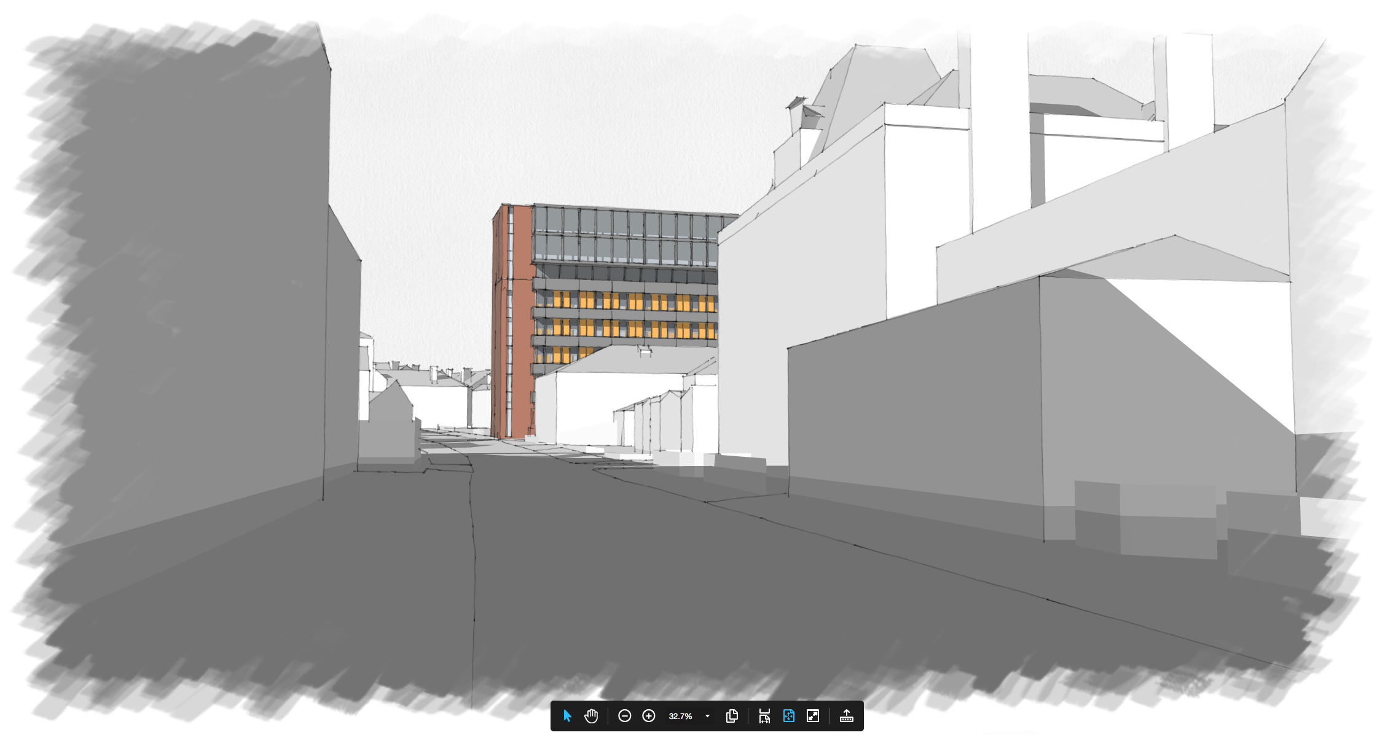Zoom out with the minus button
This screenshot has height=735, width=1388.
coord(624,716)
